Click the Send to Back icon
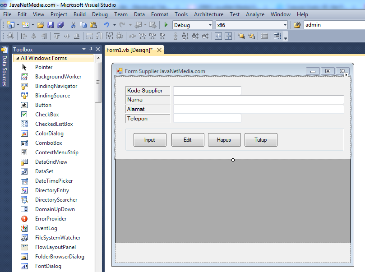 click(x=251, y=36)
